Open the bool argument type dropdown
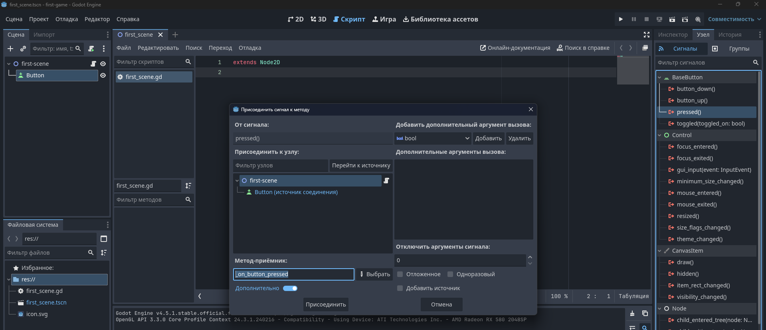This screenshot has height=330, width=766. pos(433,138)
